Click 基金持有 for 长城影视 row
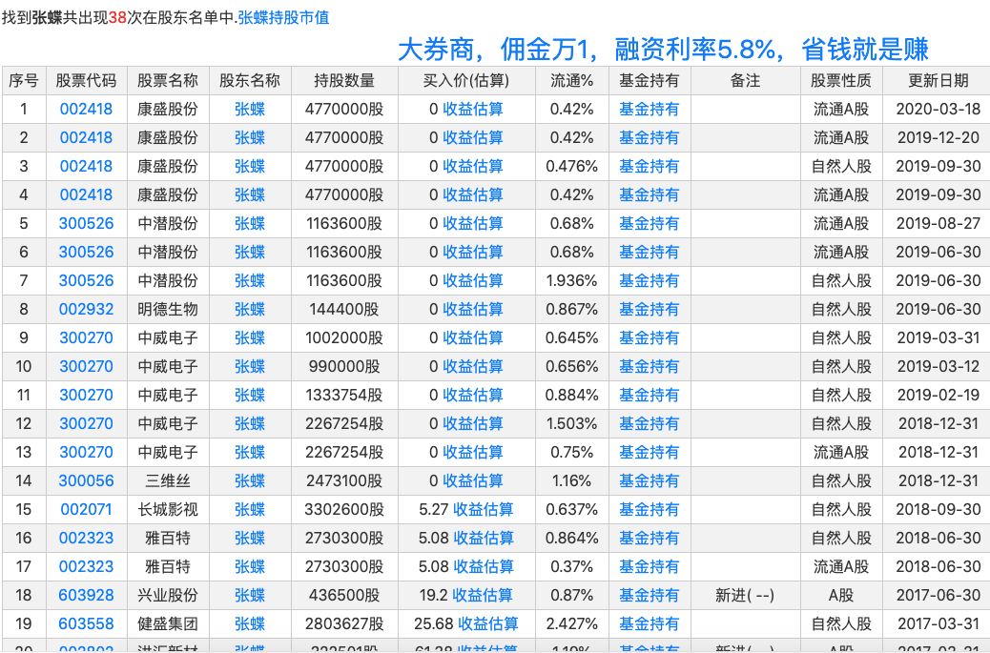 [650, 510]
